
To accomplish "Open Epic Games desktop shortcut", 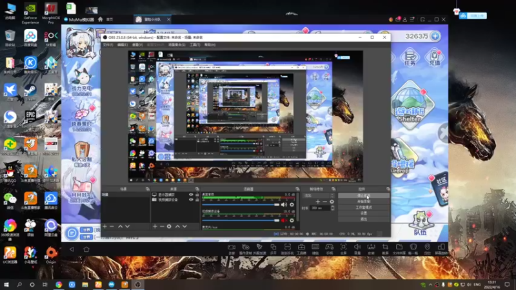I will 30,119.
